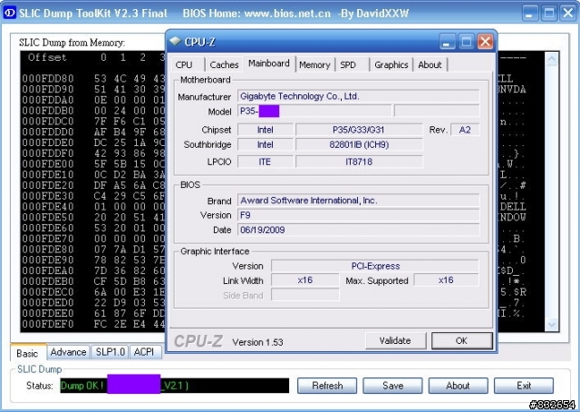The image size is (580, 412).
Task: Click hex row offset 000FDE40
Action: pos(48,207)
